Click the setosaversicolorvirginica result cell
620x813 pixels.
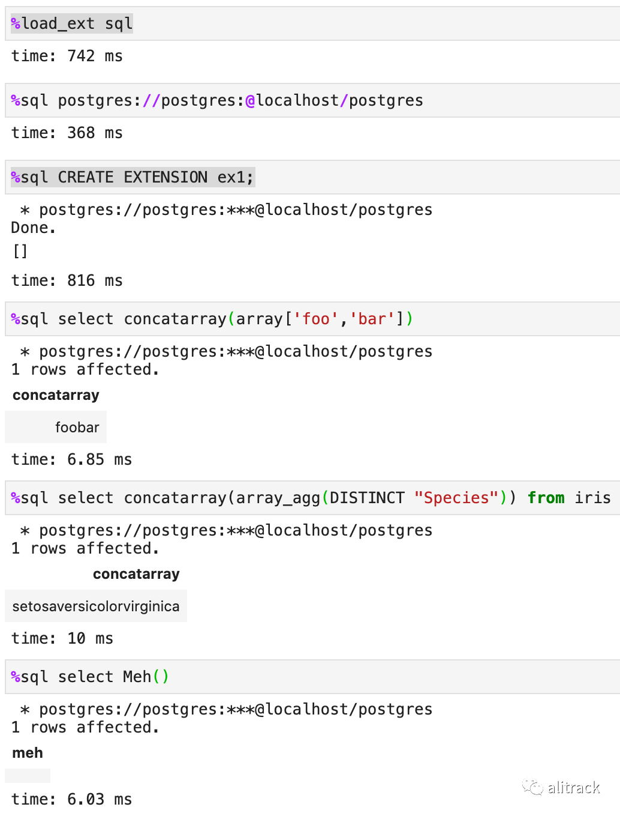click(x=96, y=606)
